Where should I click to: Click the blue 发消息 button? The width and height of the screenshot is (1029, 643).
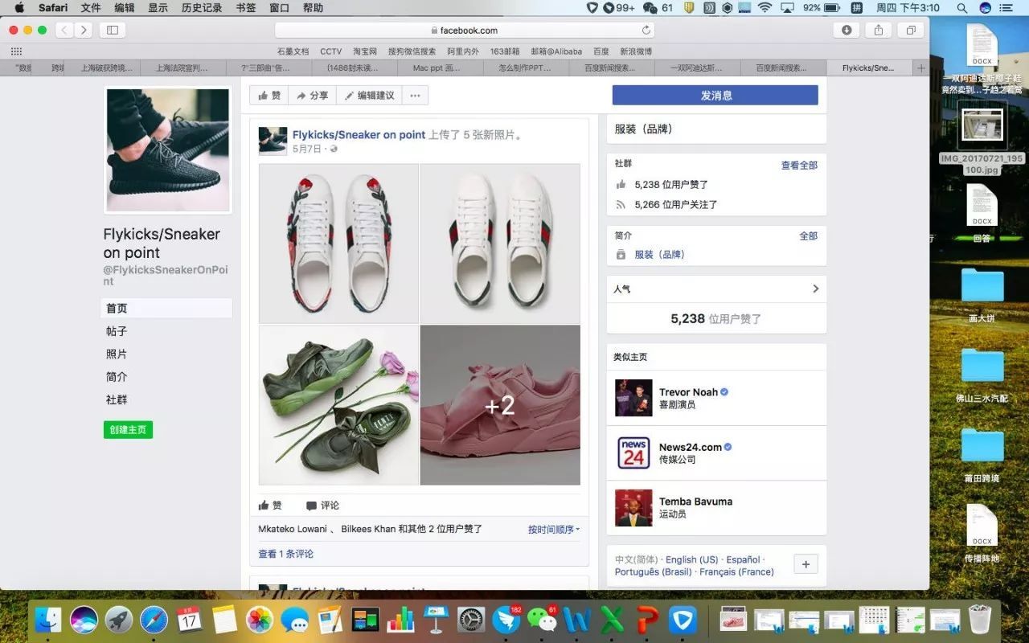click(715, 96)
